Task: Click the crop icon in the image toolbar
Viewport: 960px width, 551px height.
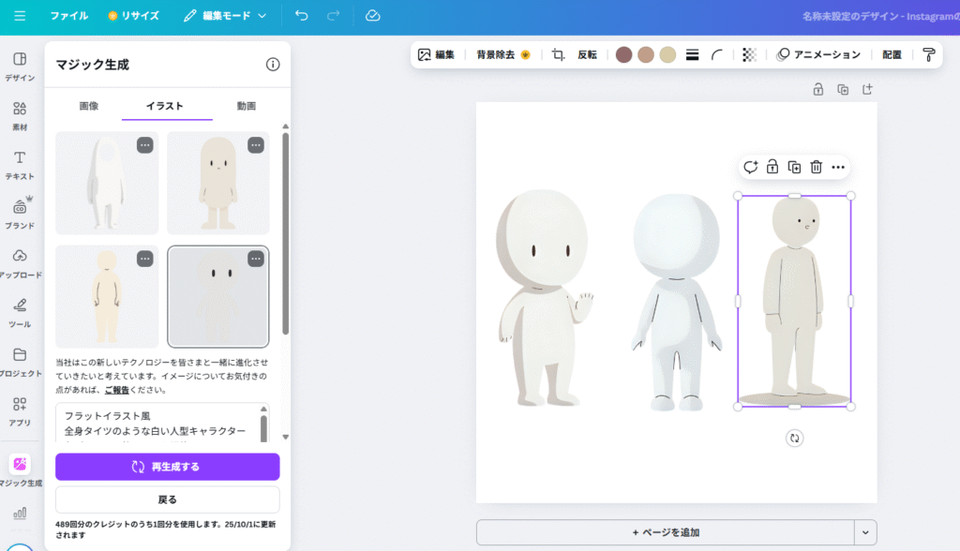Action: click(558, 55)
